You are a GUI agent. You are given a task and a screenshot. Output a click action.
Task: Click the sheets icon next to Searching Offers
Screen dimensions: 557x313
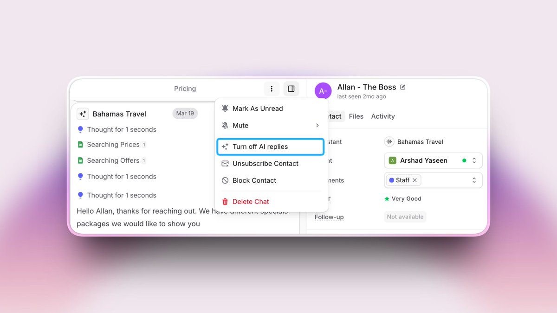click(80, 160)
